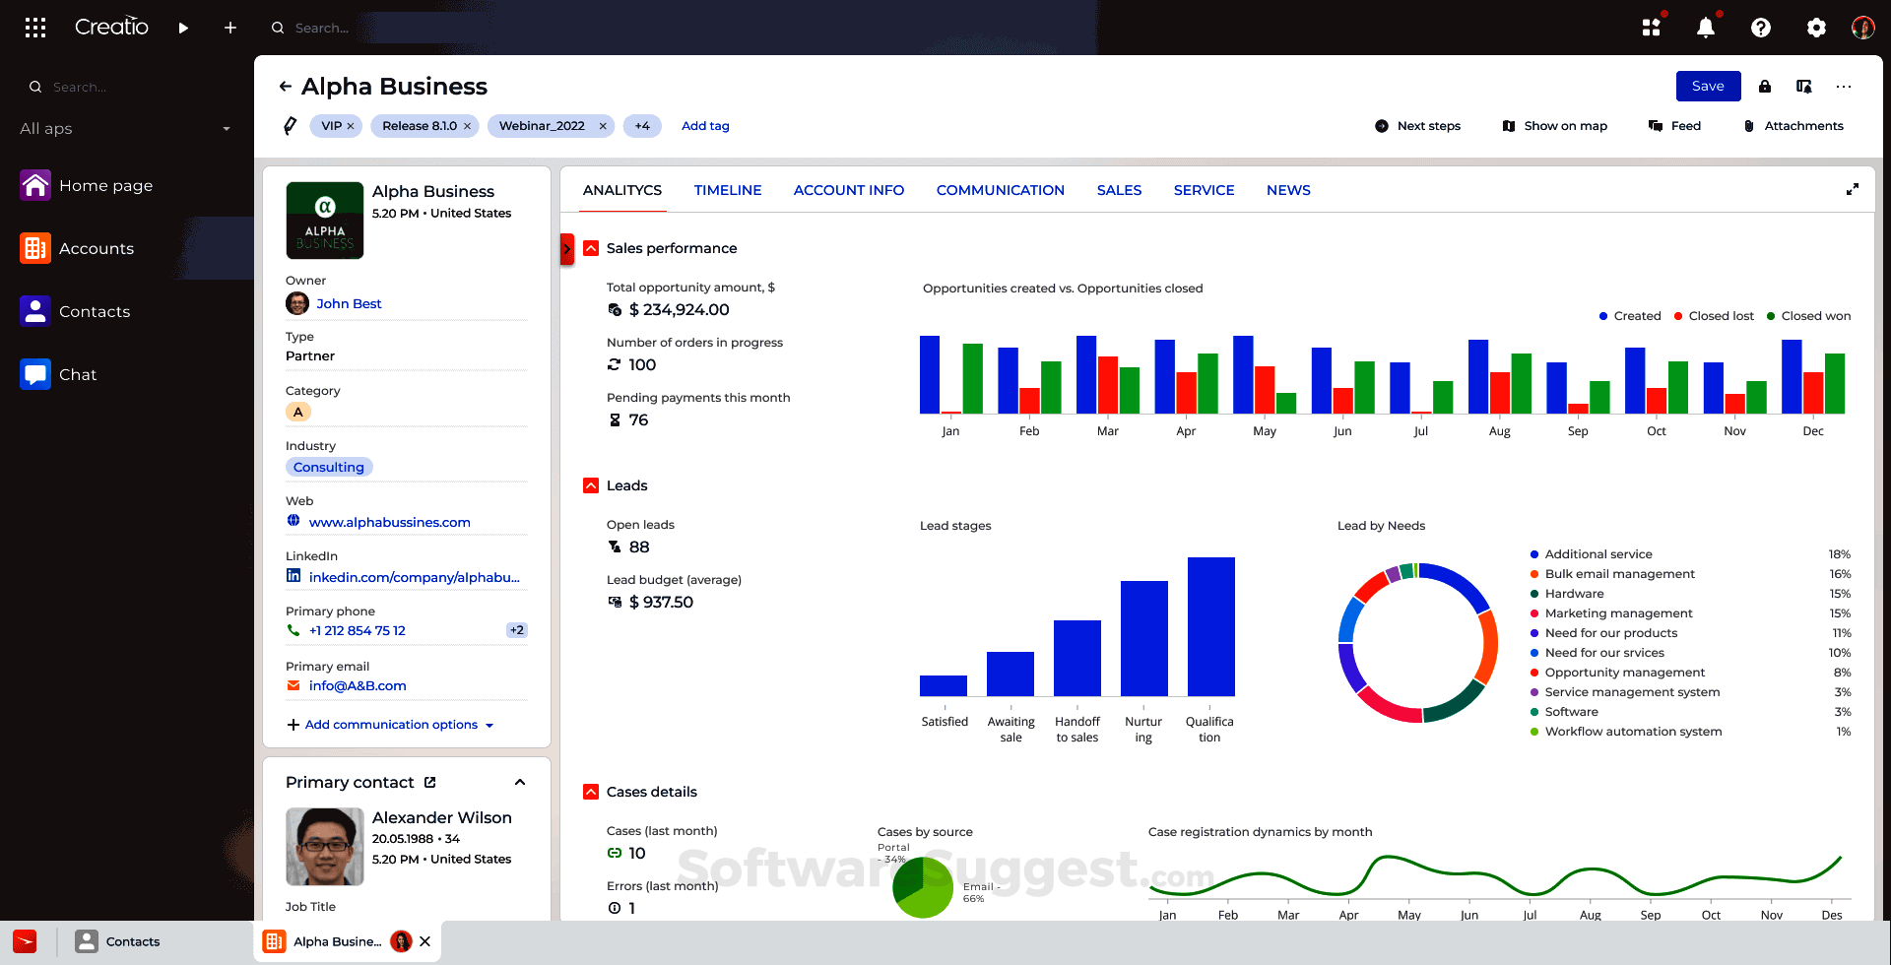Collapse the Sales performance section
This screenshot has height=965, width=1891.
pyautogui.click(x=590, y=248)
